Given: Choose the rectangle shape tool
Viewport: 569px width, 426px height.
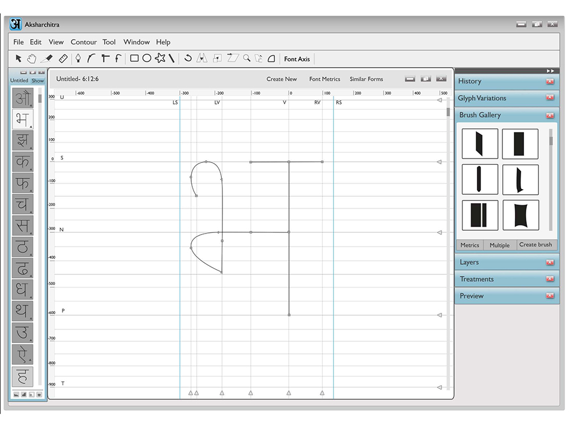Looking at the screenshot, I should (x=134, y=59).
